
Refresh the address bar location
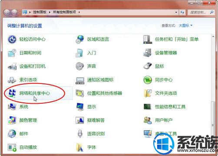(x=182, y=12)
